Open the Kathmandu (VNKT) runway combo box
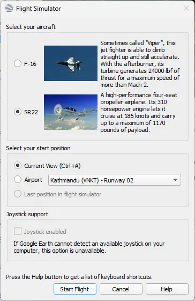The height and width of the screenshot is (301, 195). tap(115, 180)
